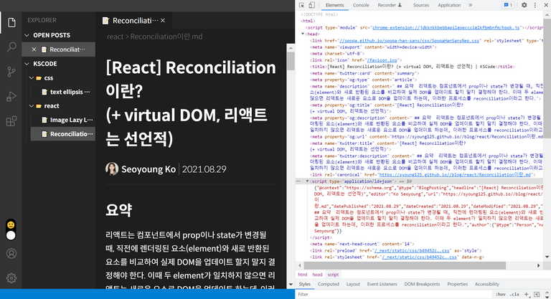
Task: Switch to the Application tab
Action: click(x=449, y=5)
